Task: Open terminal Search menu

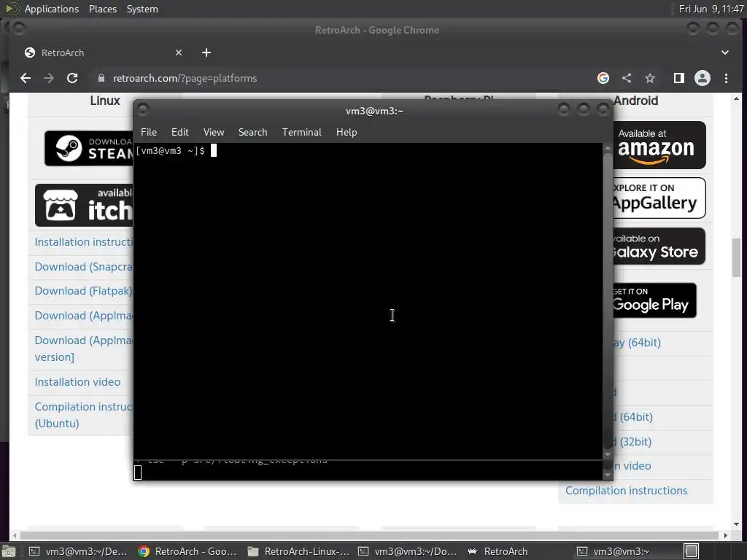Action: [252, 133]
